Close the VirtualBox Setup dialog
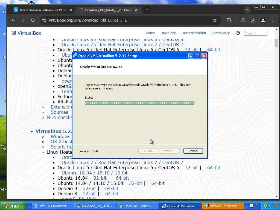This screenshot has width=280, height=210. click(x=204, y=56)
